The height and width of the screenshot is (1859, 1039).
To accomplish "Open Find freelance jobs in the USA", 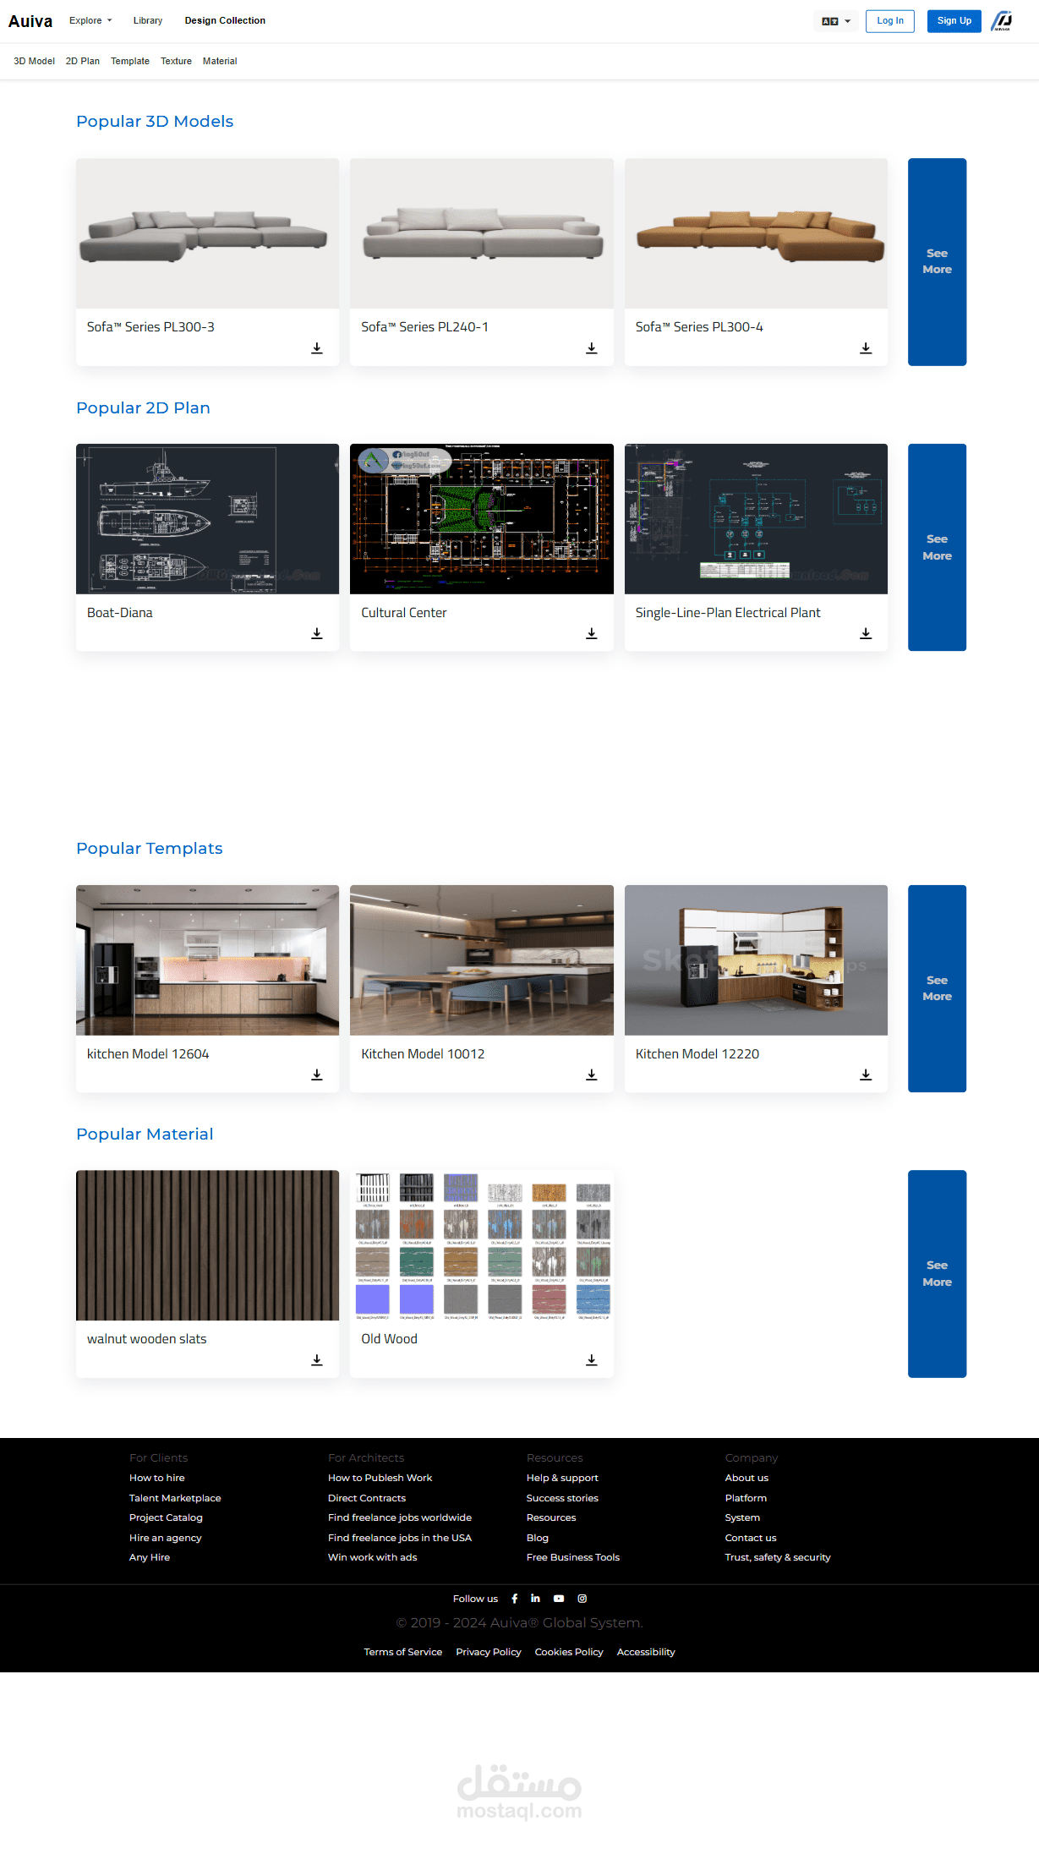I will pyautogui.click(x=400, y=1538).
